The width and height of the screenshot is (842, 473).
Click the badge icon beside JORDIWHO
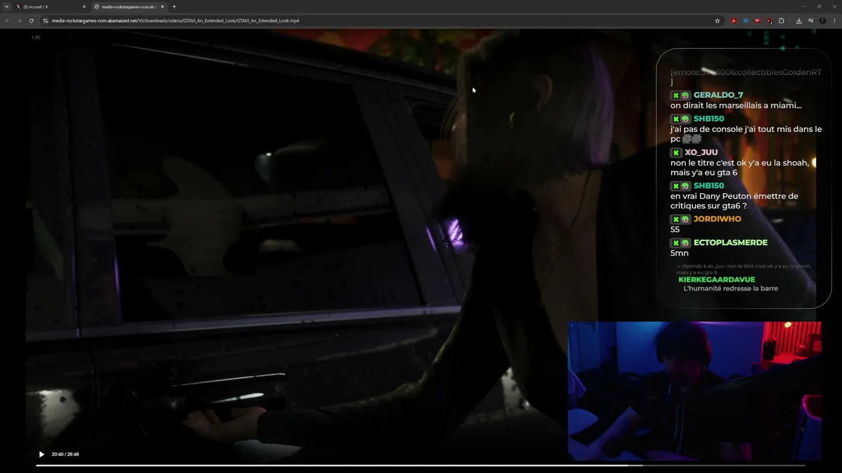[680, 219]
